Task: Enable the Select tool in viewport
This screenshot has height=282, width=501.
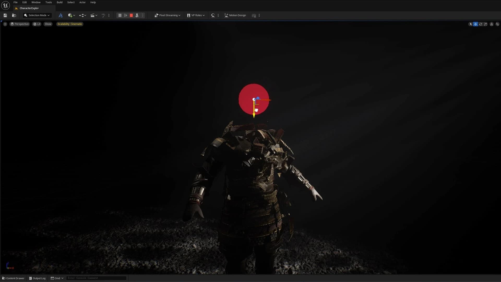Action: pos(470,24)
